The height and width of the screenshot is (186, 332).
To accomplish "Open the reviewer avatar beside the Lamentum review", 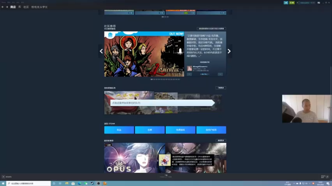I will [x=190, y=68].
